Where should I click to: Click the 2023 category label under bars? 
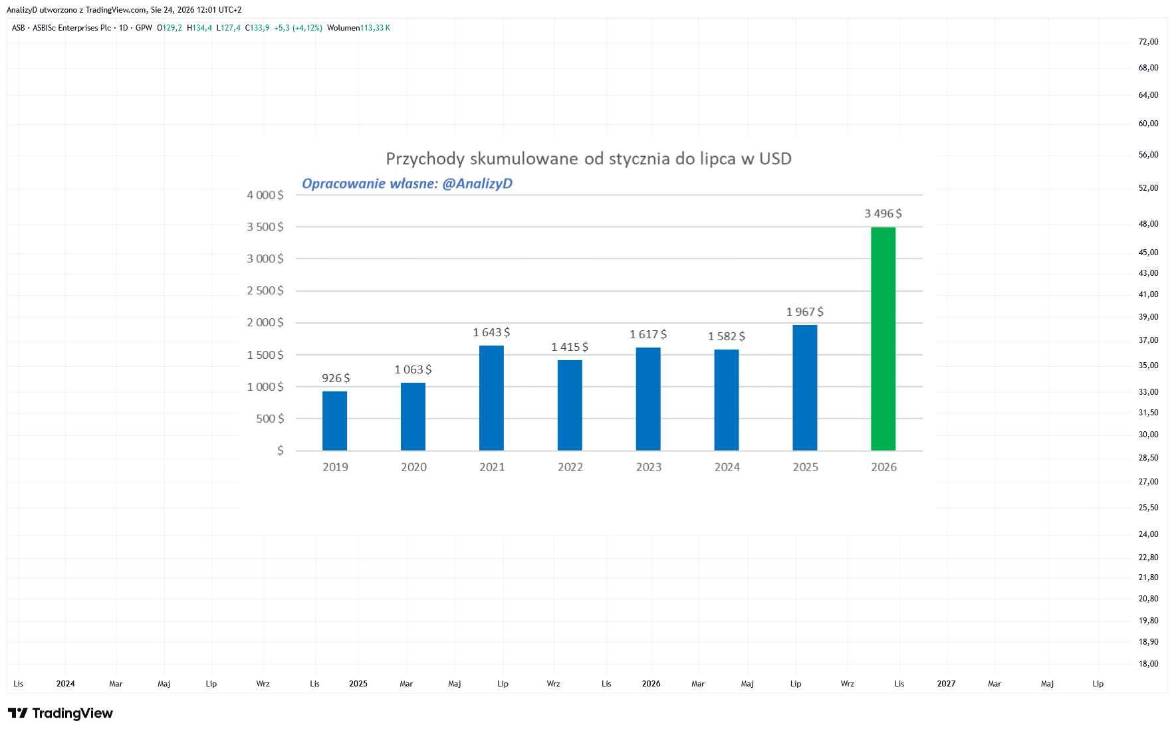[648, 467]
